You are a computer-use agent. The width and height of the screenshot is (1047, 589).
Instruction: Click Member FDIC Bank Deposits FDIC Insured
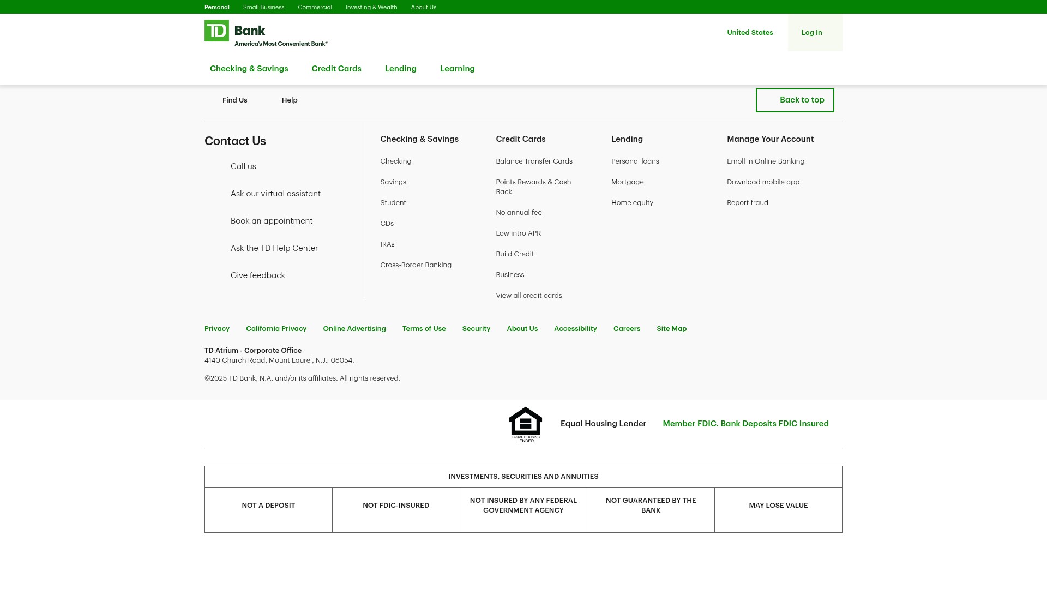(745, 424)
